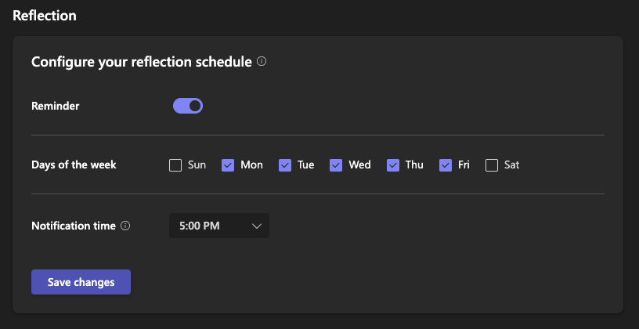This screenshot has width=639, height=329.
Task: Click info icon beside reflection schedule heading
Action: 262,61
